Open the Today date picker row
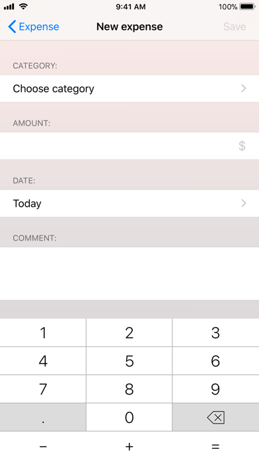Image resolution: width=259 pixels, height=460 pixels. pyautogui.click(x=129, y=204)
